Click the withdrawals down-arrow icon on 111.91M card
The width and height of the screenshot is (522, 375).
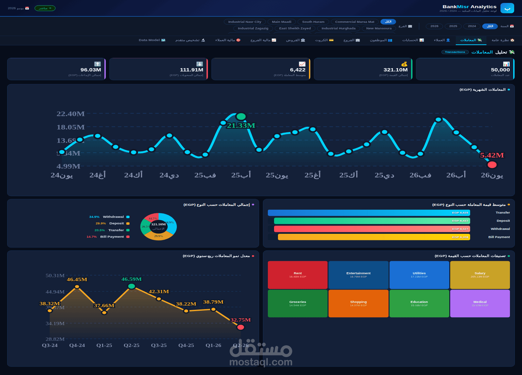tap(200, 64)
